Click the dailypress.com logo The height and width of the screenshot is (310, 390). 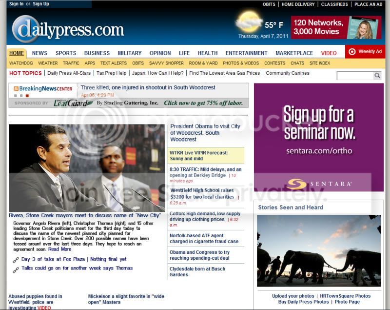pyautogui.click(x=68, y=29)
